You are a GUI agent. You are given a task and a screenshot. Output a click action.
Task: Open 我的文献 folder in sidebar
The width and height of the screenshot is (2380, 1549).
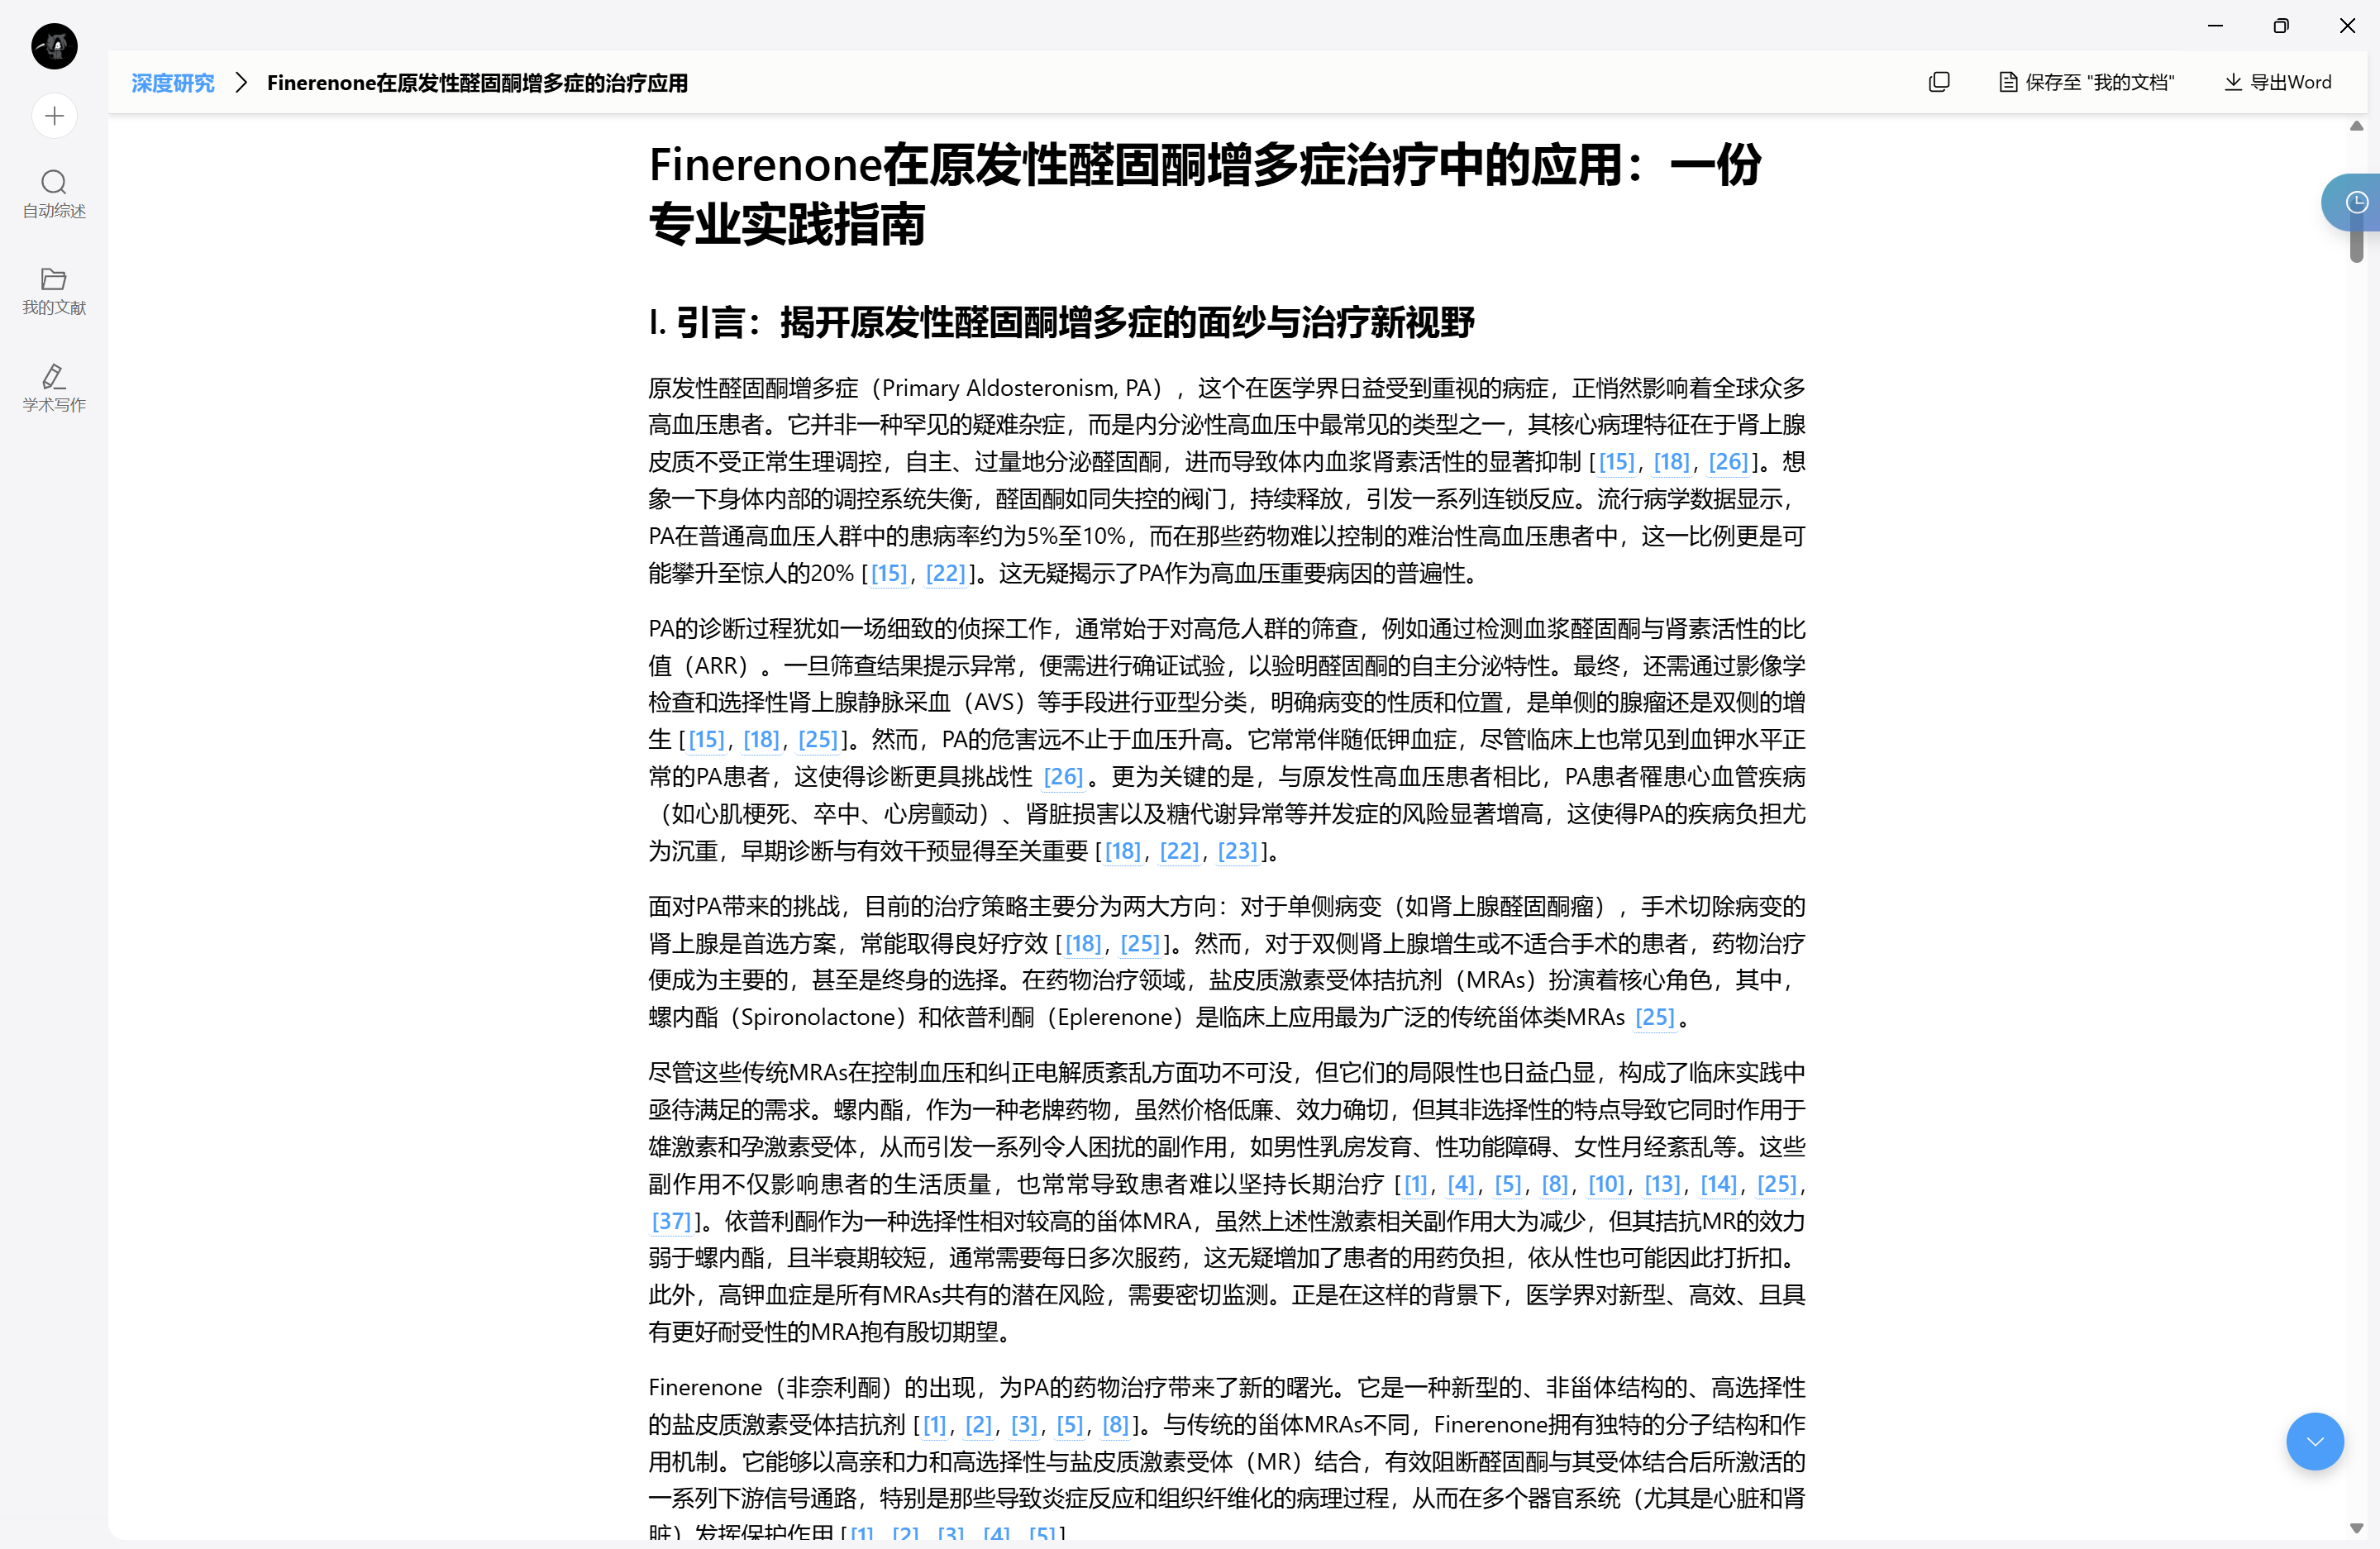click(x=54, y=290)
